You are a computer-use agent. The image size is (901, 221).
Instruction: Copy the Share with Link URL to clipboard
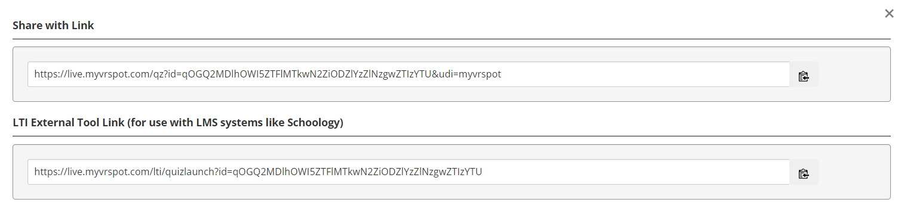point(804,75)
